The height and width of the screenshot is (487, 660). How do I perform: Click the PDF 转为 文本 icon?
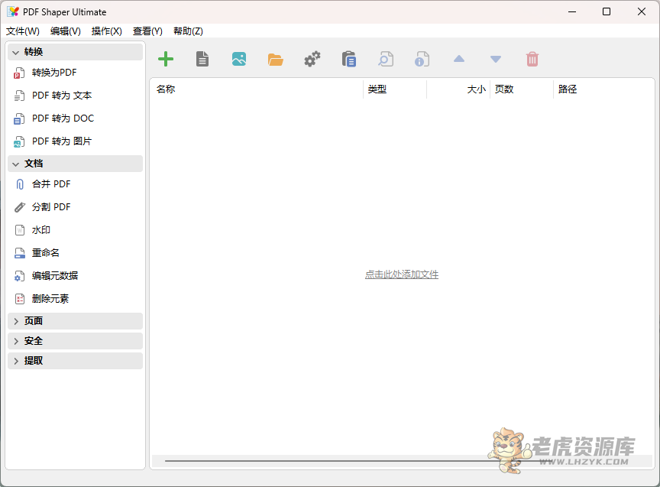(x=19, y=96)
